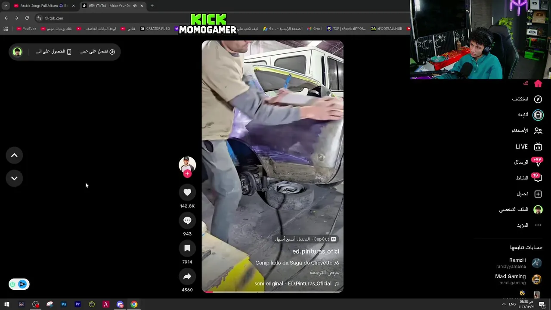This screenshot has width=551, height=310.
Task: Open the YouTube bookmark
Action: point(26,29)
